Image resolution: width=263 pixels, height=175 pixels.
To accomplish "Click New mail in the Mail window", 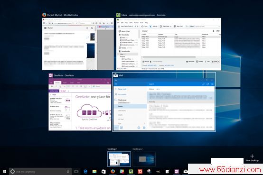I will coord(121,89).
